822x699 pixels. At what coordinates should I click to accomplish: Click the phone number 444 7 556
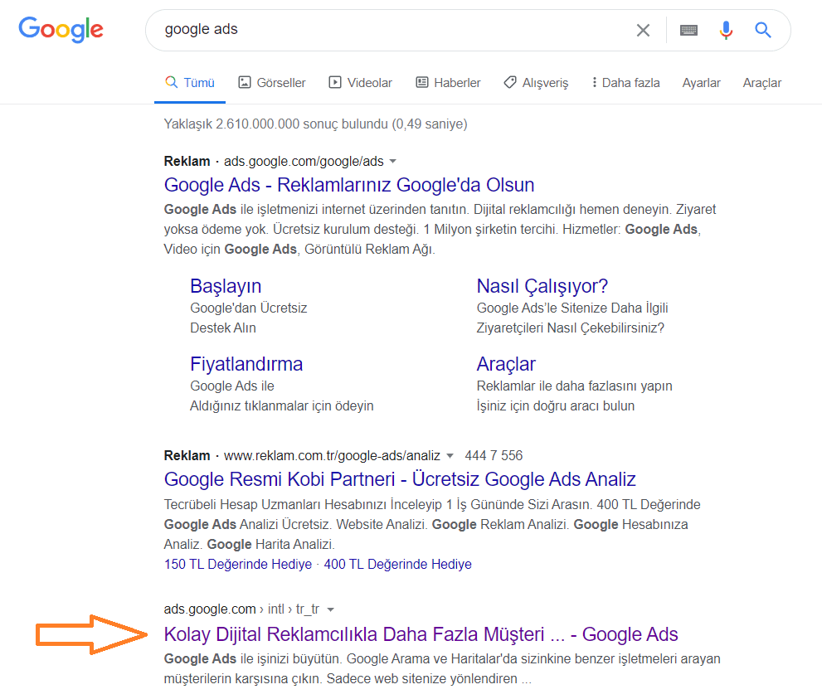point(494,455)
